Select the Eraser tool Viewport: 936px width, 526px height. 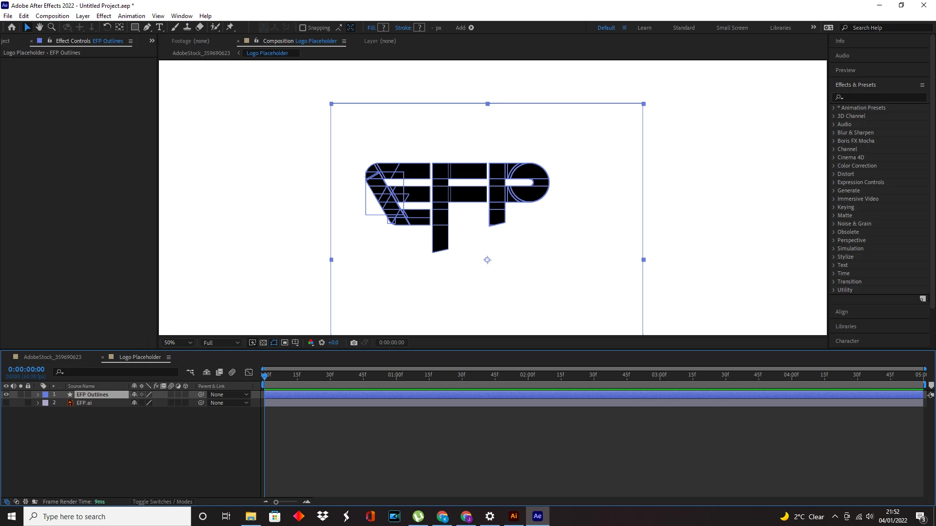[x=199, y=27]
